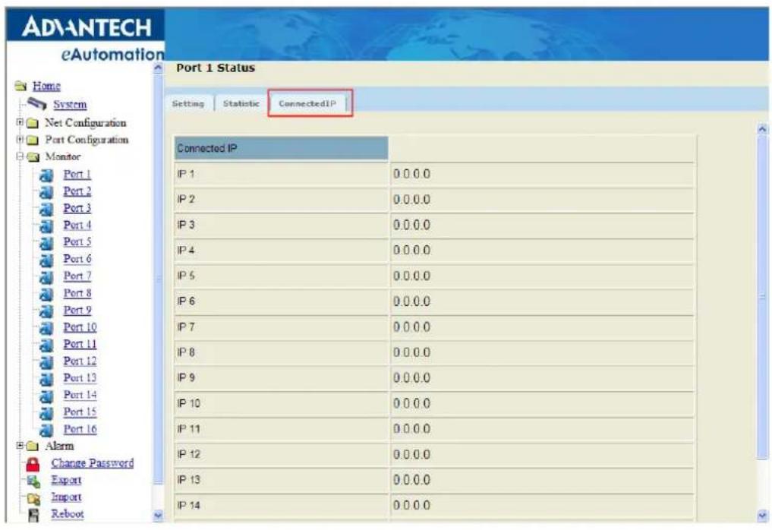This screenshot has height=530, width=772.
Task: Click the Port 5 monitor icon
Action: click(x=46, y=243)
